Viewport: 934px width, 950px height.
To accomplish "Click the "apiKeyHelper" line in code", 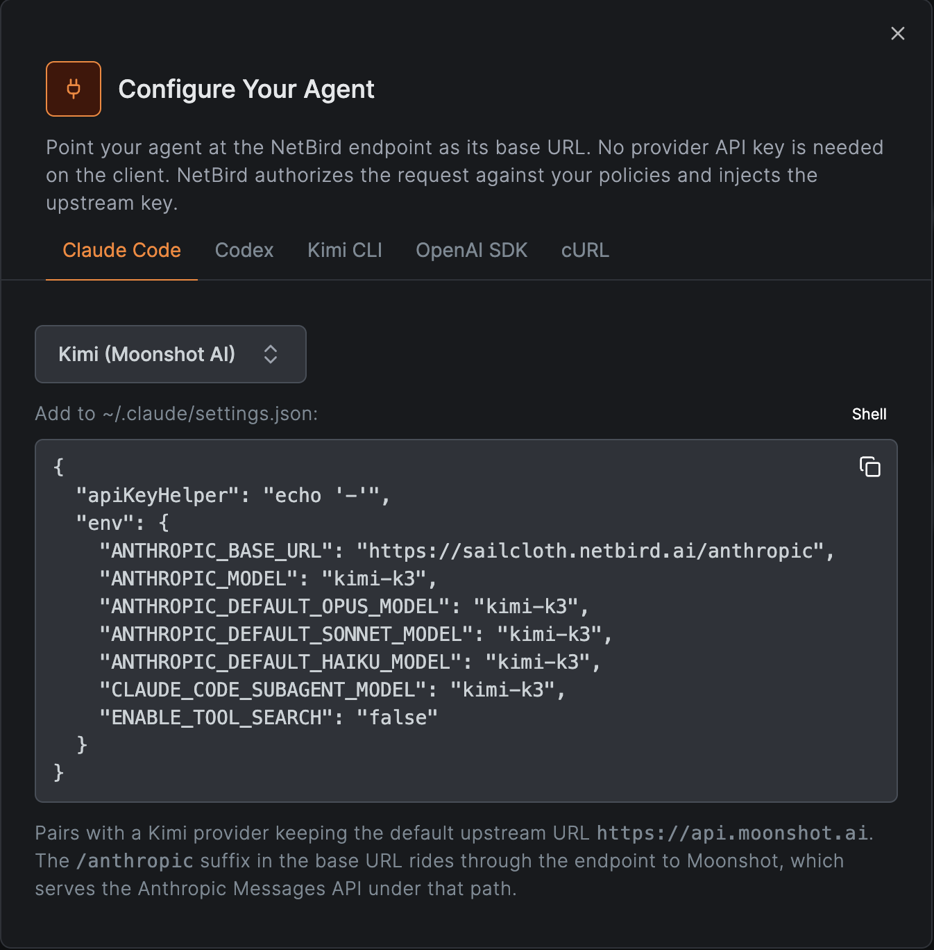I will point(233,495).
